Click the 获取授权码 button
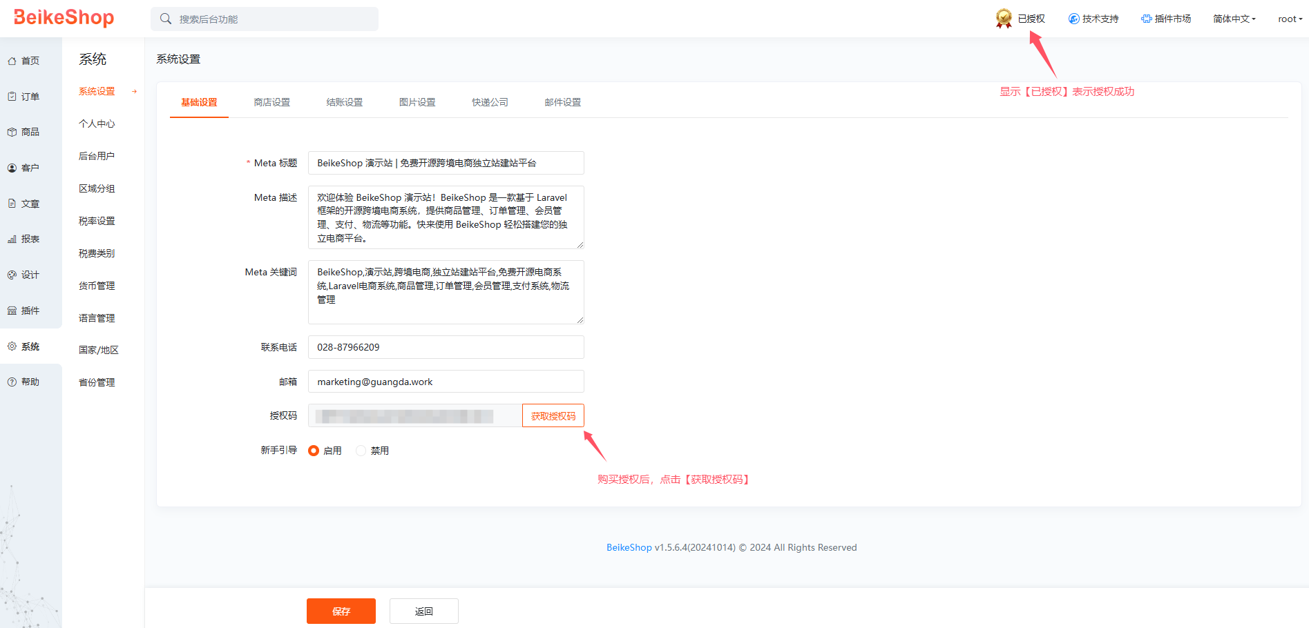Image resolution: width=1309 pixels, height=628 pixels. 553,415
